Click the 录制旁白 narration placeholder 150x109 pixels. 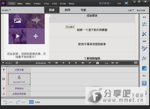click(19, 88)
